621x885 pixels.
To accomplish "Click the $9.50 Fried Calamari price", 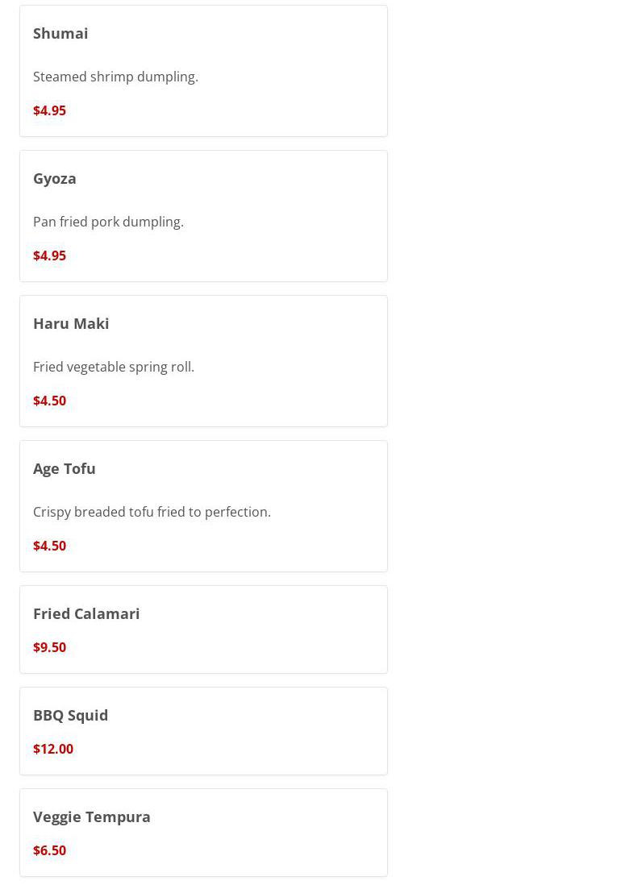I will coord(49,647).
